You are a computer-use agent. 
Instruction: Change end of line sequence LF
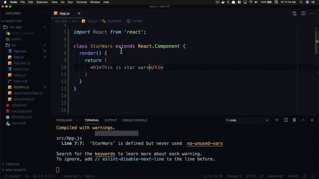[x=261, y=176]
